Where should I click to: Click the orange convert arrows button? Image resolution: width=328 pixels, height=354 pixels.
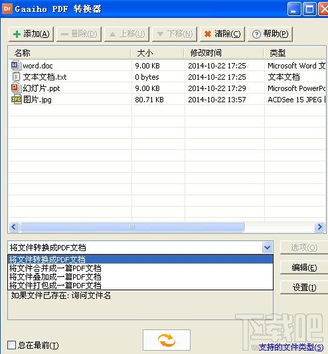tap(167, 340)
